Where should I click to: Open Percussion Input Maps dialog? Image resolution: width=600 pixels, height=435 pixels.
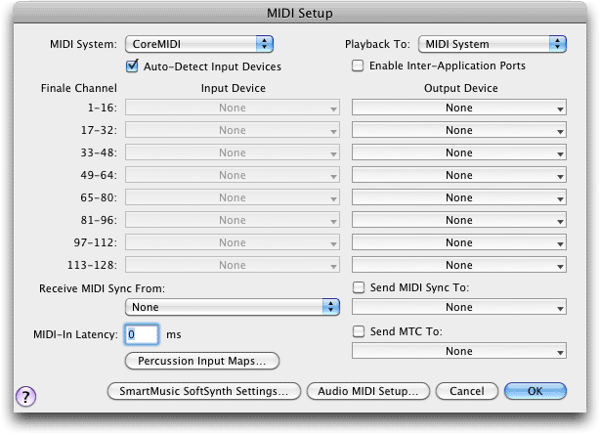pyautogui.click(x=202, y=361)
